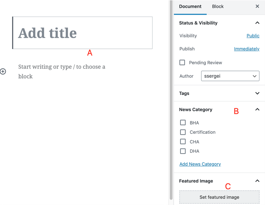Select the DHA category checkbox
The width and height of the screenshot is (265, 205).
tap(183, 151)
